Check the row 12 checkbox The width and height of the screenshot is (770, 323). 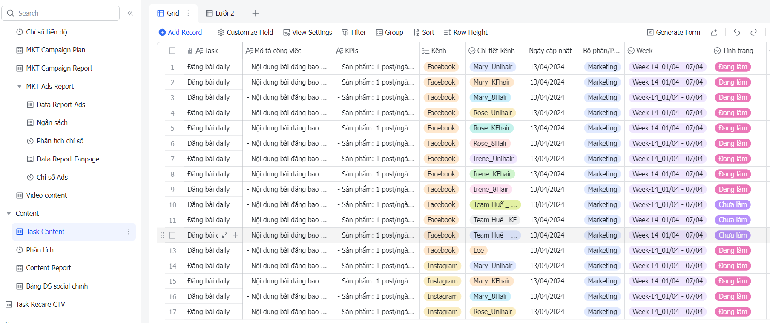click(x=172, y=235)
